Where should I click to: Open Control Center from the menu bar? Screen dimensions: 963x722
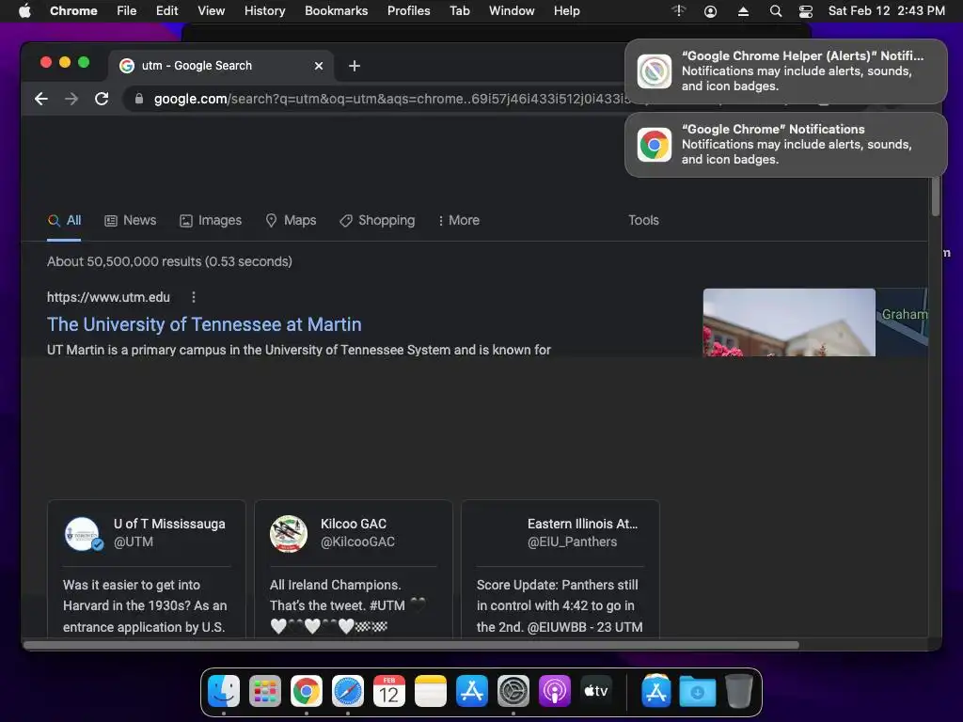click(806, 11)
